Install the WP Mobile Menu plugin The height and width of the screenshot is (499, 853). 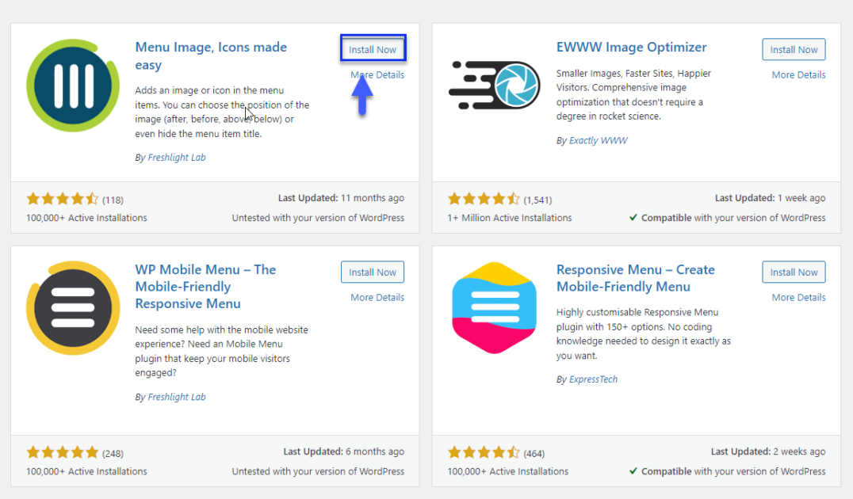[372, 272]
